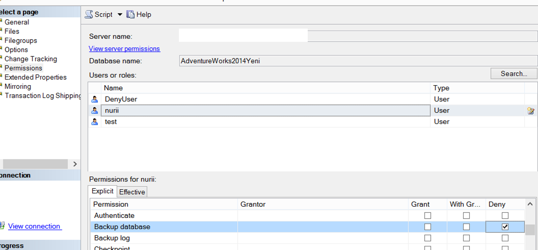Image resolution: width=538 pixels, height=250 pixels.
Task: Check Deny for Authenticate permission
Action: 505,215
